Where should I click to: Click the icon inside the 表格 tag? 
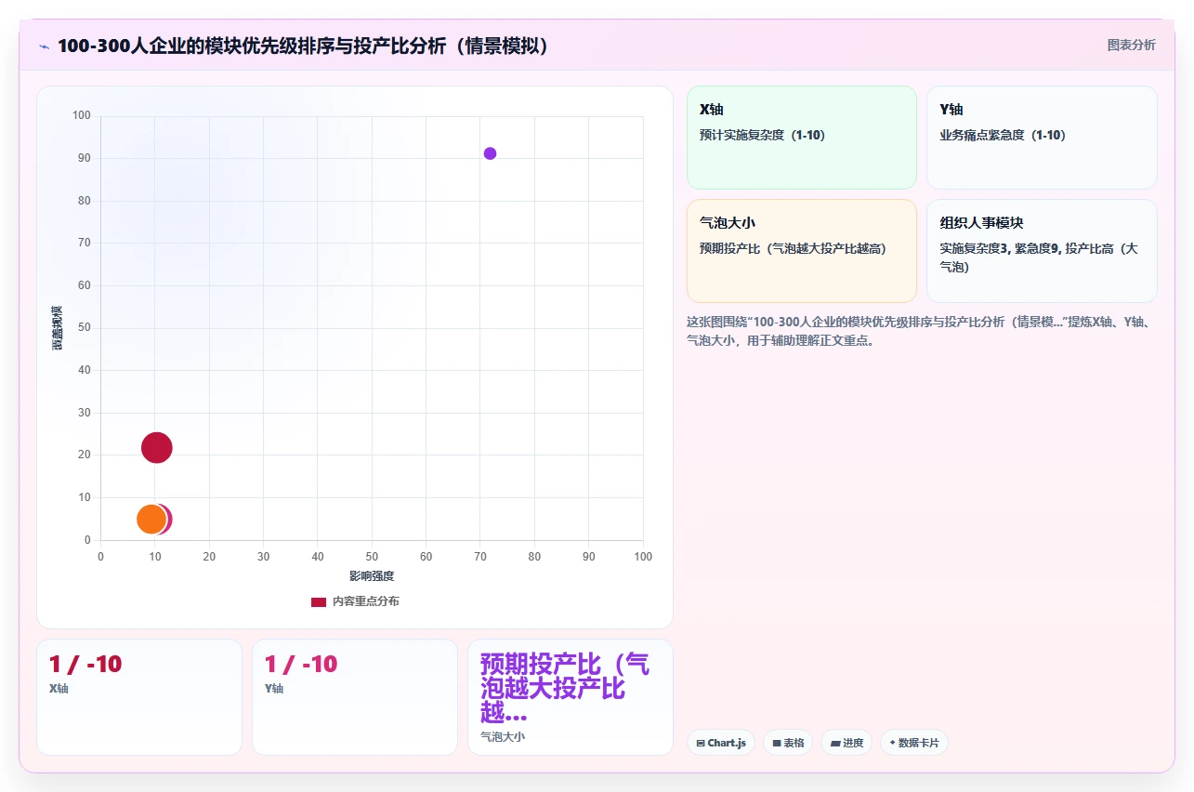click(x=777, y=743)
